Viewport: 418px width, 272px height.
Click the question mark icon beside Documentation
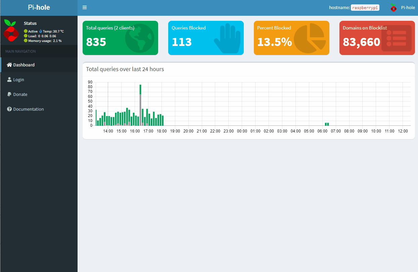point(10,109)
